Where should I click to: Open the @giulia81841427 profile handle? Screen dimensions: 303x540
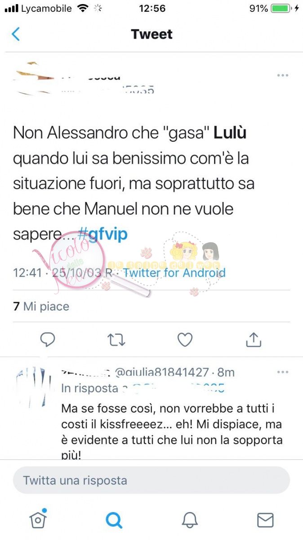click(x=163, y=373)
